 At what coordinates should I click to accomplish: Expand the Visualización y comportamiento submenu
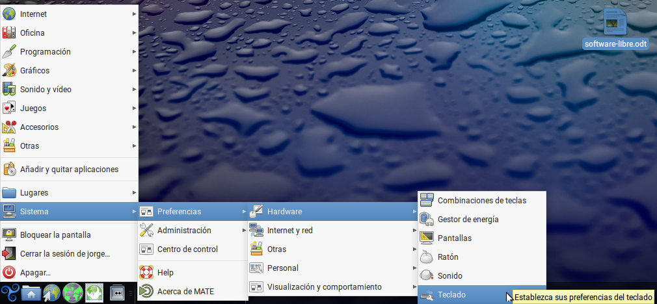click(x=324, y=287)
